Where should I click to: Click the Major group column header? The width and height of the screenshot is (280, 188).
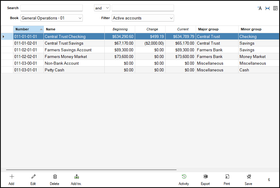click(217, 29)
